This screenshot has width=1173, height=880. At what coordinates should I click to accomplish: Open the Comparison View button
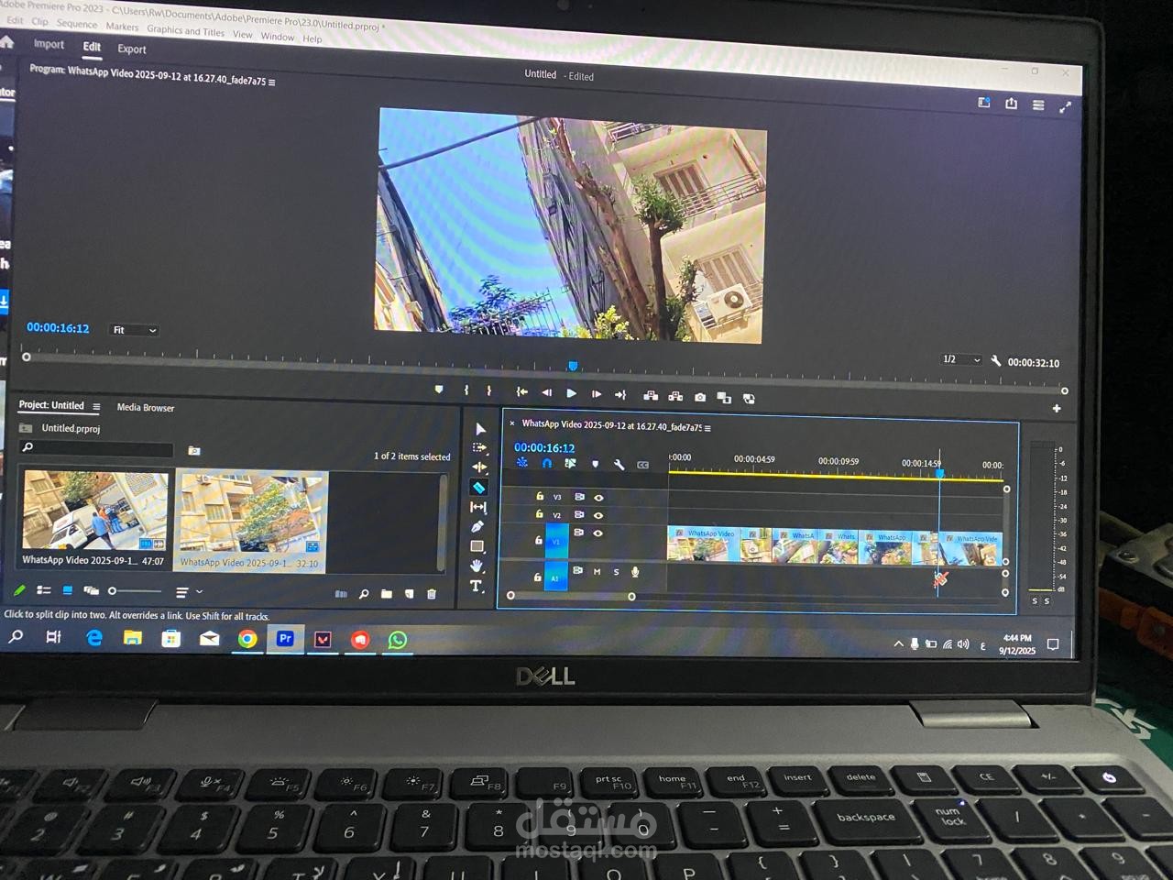(x=724, y=398)
